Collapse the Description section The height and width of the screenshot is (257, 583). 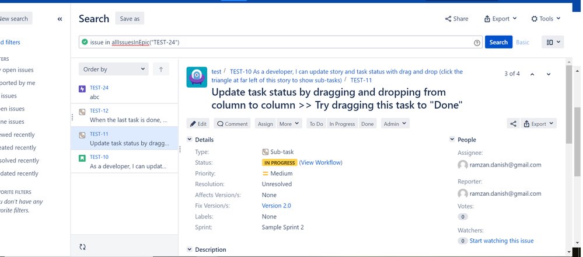[190, 249]
